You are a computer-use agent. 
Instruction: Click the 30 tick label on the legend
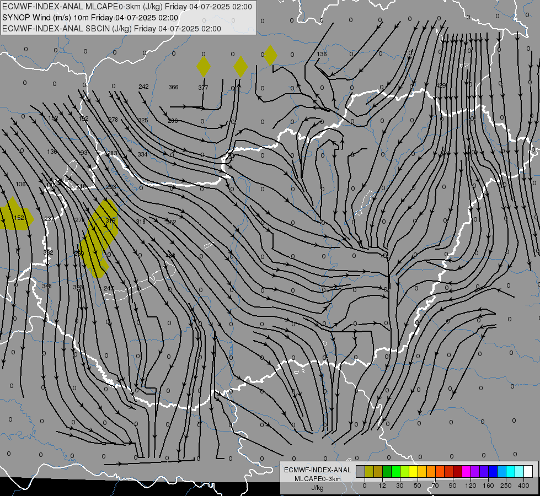pos(399,486)
